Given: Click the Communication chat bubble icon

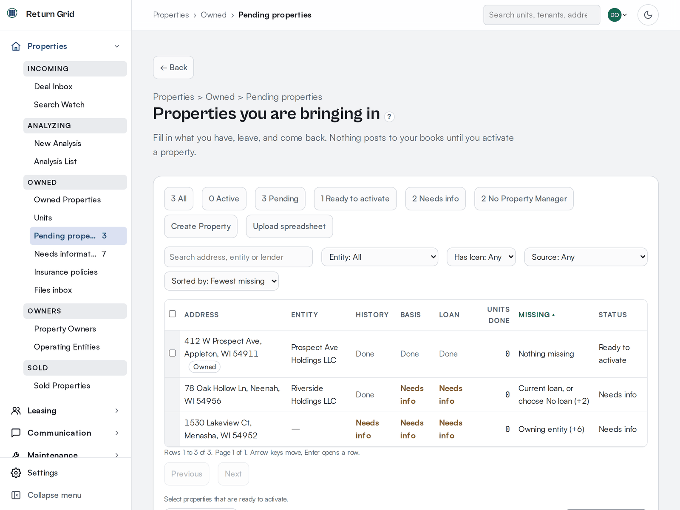Looking at the screenshot, I should click(x=16, y=433).
